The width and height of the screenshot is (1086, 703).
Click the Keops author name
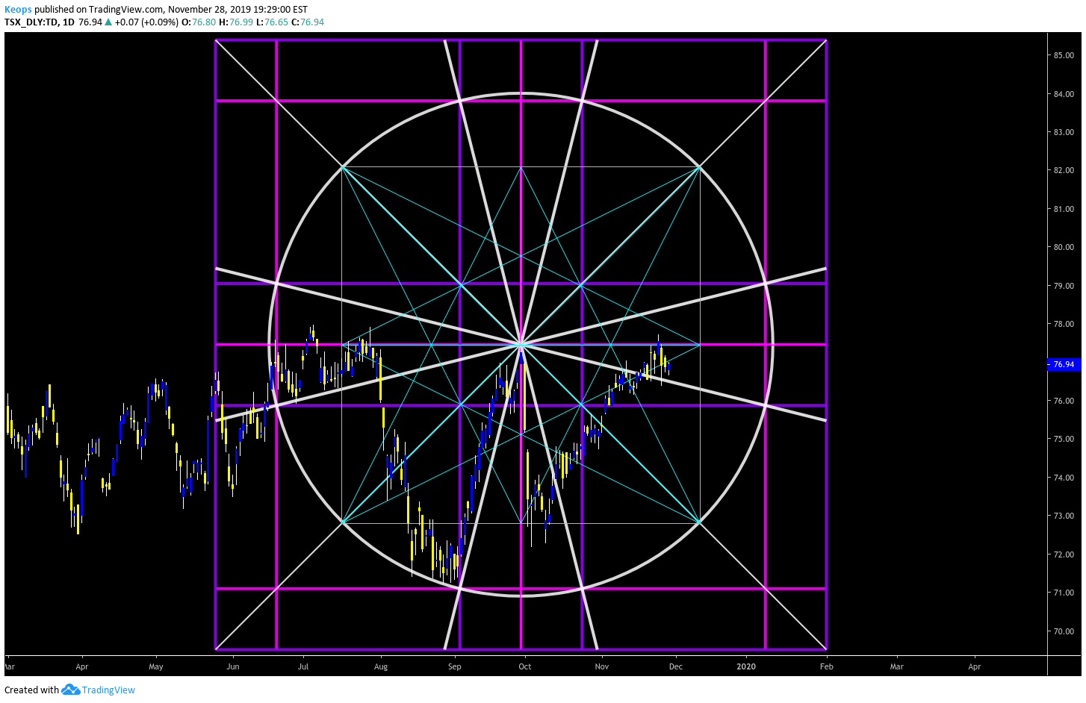pyautogui.click(x=18, y=10)
